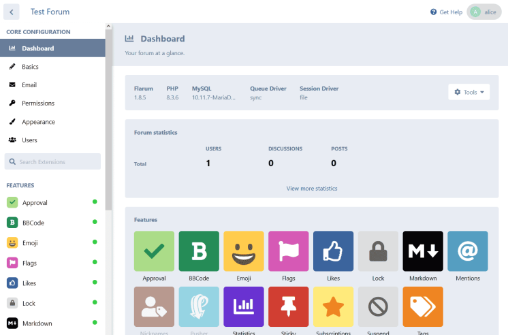Open the Sticky feature tile
This screenshot has width=508, height=335.
(x=288, y=306)
